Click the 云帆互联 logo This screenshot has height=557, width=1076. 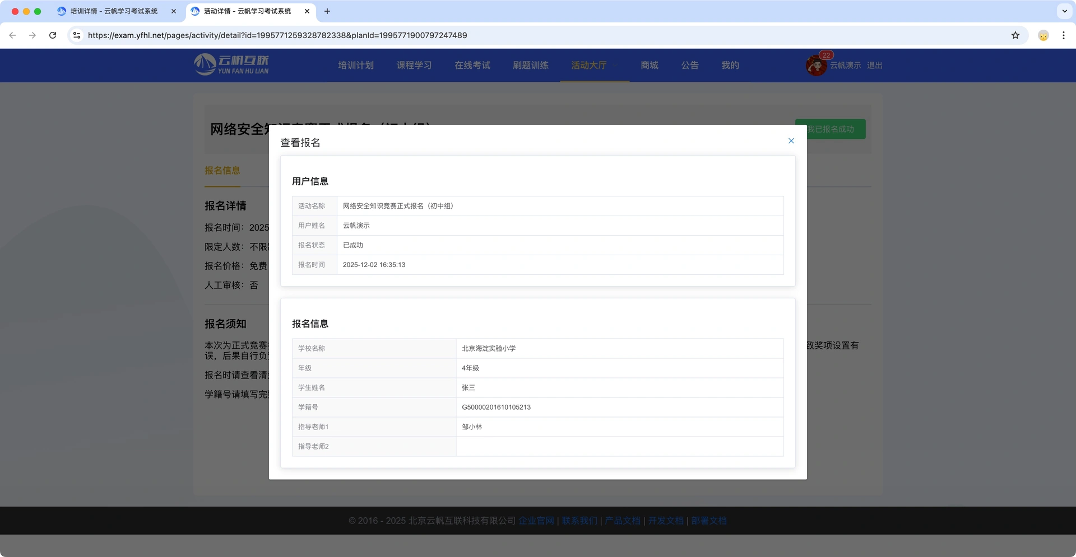(231, 65)
